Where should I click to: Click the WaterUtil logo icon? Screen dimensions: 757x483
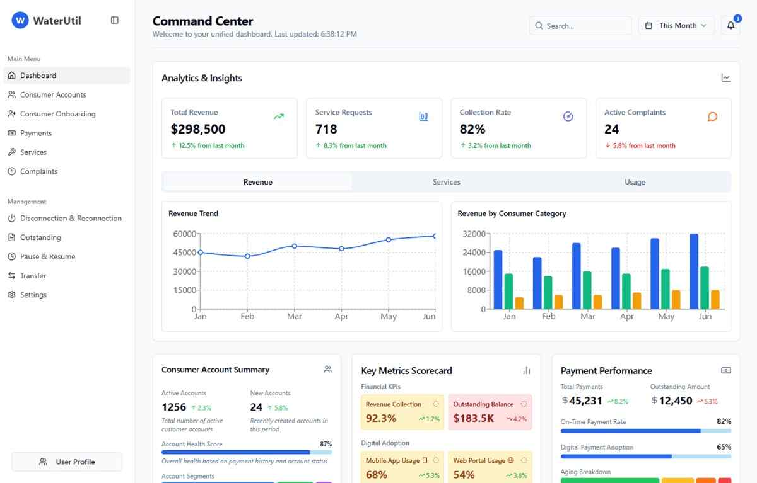[20, 20]
